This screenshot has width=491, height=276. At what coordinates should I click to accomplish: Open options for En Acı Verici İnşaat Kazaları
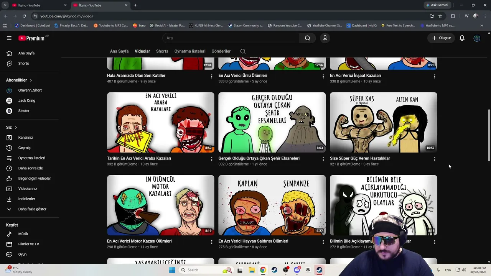click(435, 76)
